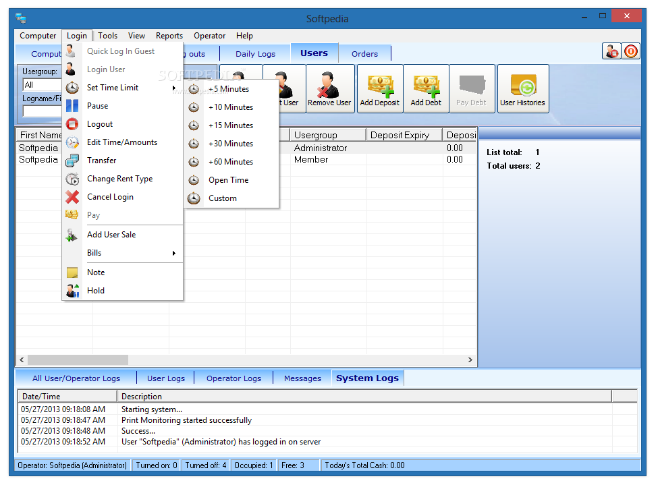Sort logs by the Description column header
The width and height of the screenshot is (658, 489).
pos(364,397)
